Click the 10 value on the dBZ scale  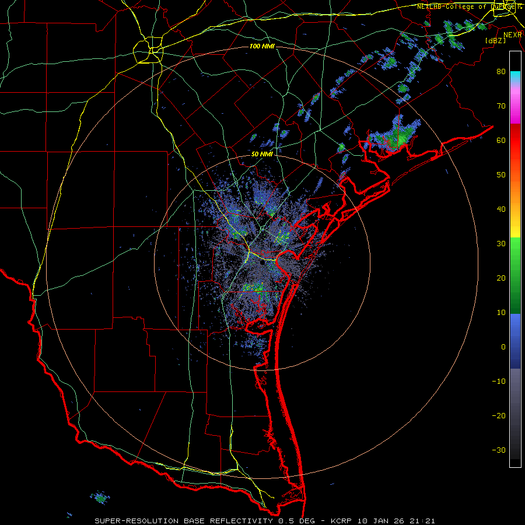tap(501, 313)
